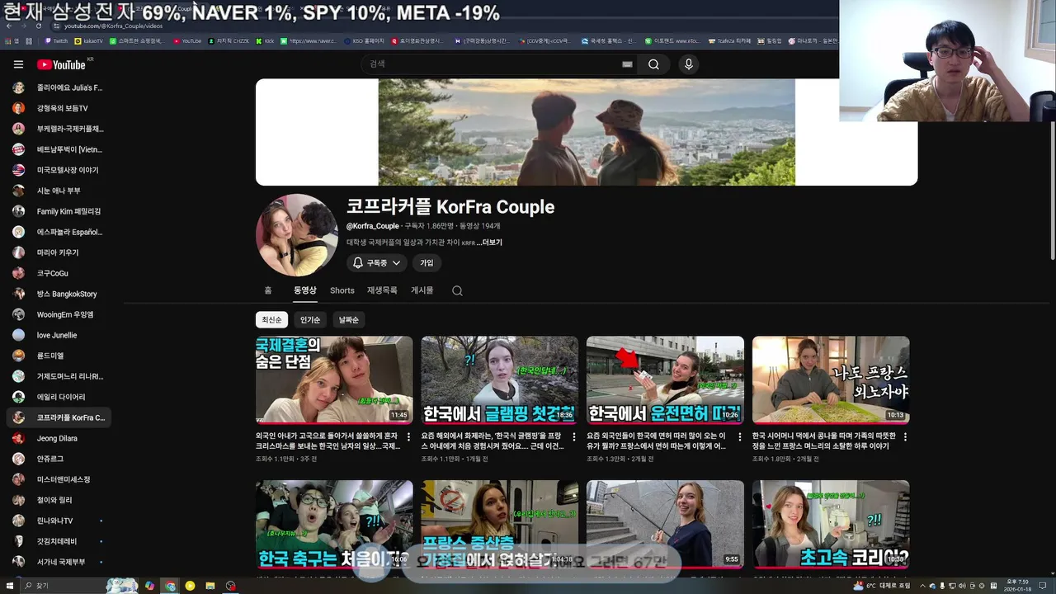The image size is (1056, 594).
Task: Switch to the Shorts tab
Action: (x=342, y=290)
